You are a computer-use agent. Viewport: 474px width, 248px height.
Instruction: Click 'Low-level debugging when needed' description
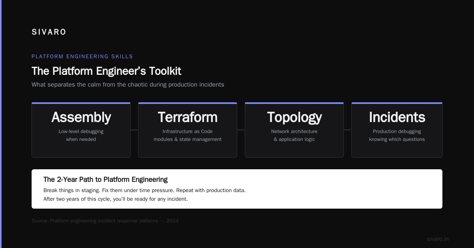click(81, 135)
